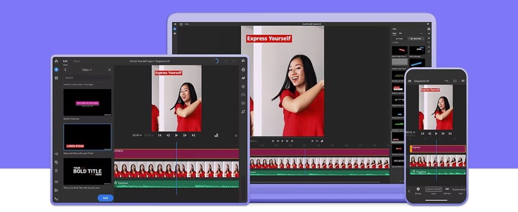Select the Stylish Crosscross title thumbnail

(x=87, y=102)
